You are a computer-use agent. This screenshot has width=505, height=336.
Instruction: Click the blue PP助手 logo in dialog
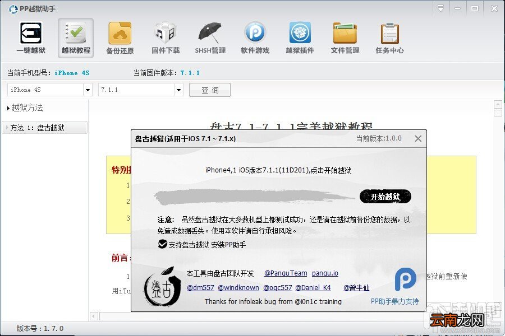[x=405, y=279]
